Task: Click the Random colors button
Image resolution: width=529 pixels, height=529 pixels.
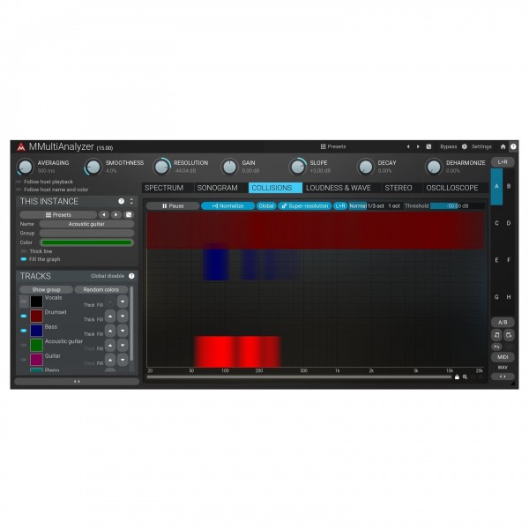Action: point(101,289)
